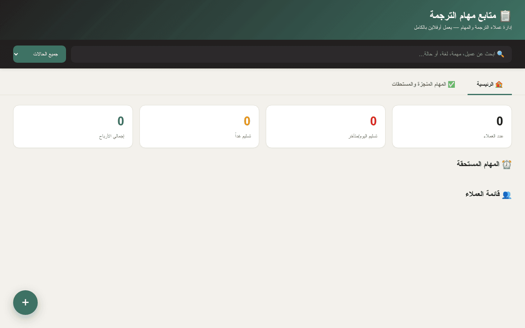Click the floating plus add button
The width and height of the screenshot is (525, 328).
click(x=25, y=303)
